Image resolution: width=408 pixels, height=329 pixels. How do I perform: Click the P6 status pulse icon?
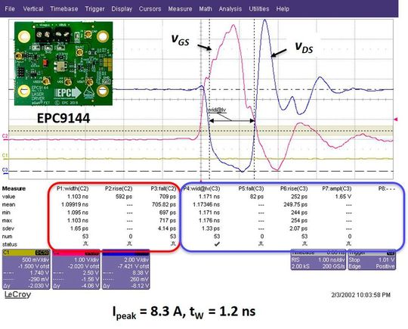[x=305, y=244]
